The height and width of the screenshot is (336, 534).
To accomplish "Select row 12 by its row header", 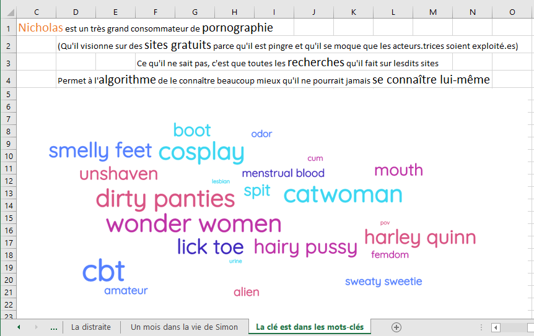I will point(8,180).
